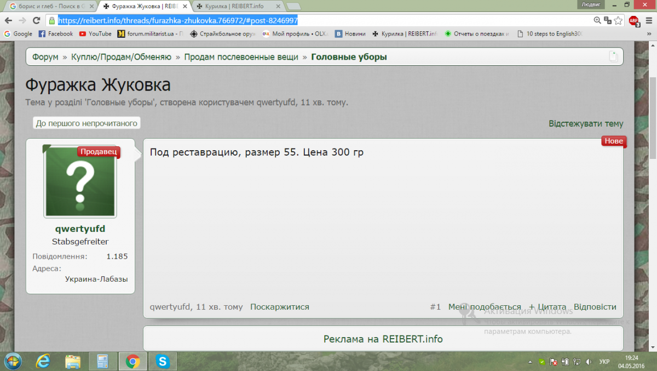Click the seller's question-mark avatar
Screen dimensions: 657x371
[x=80, y=182]
